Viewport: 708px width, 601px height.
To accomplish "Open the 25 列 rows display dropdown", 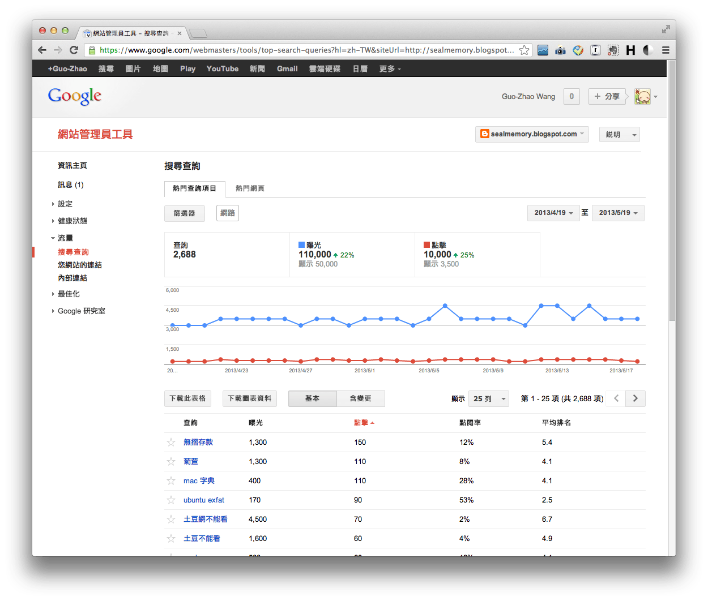I will 488,398.
